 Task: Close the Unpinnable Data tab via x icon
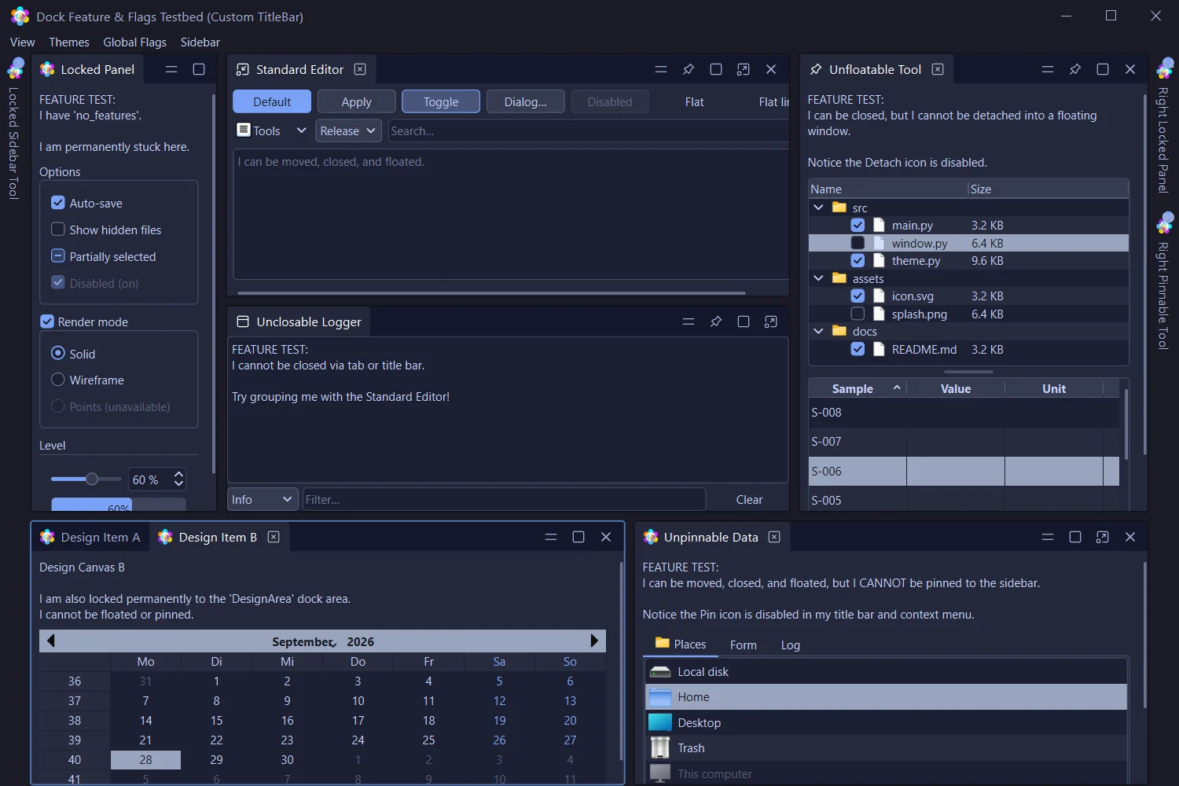click(x=774, y=537)
